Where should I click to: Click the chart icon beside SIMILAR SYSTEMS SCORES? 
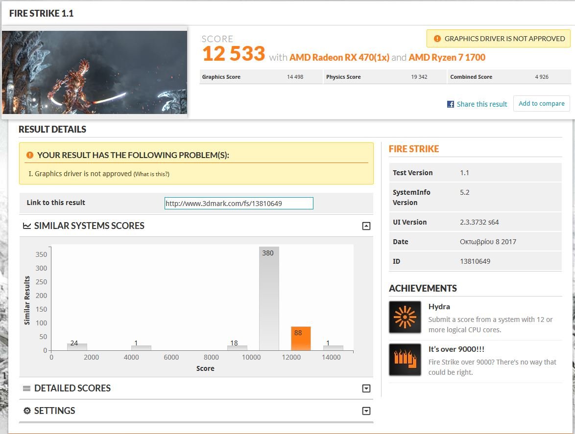click(27, 226)
